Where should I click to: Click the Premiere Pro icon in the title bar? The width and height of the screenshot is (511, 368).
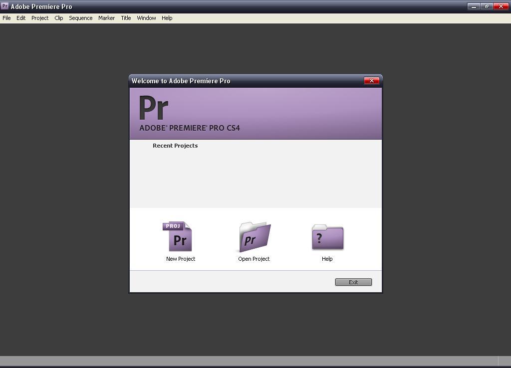coord(5,6)
